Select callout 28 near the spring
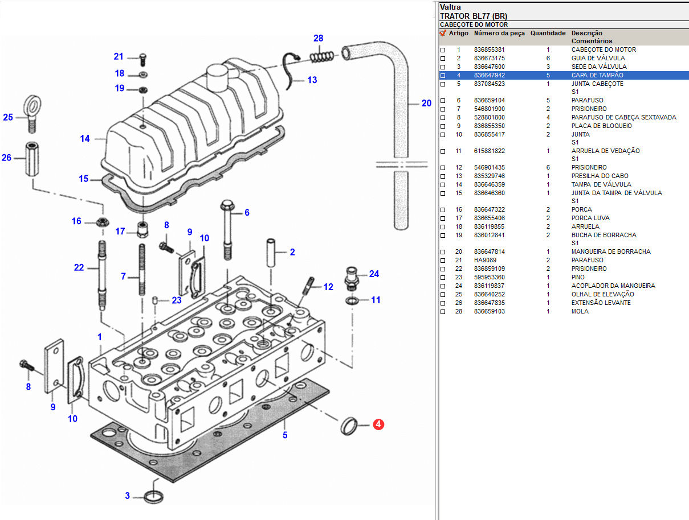 click(x=318, y=39)
